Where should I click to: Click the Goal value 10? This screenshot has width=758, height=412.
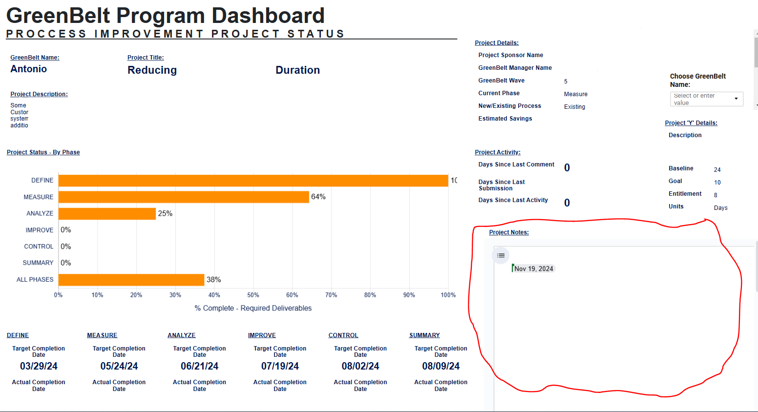click(x=717, y=183)
